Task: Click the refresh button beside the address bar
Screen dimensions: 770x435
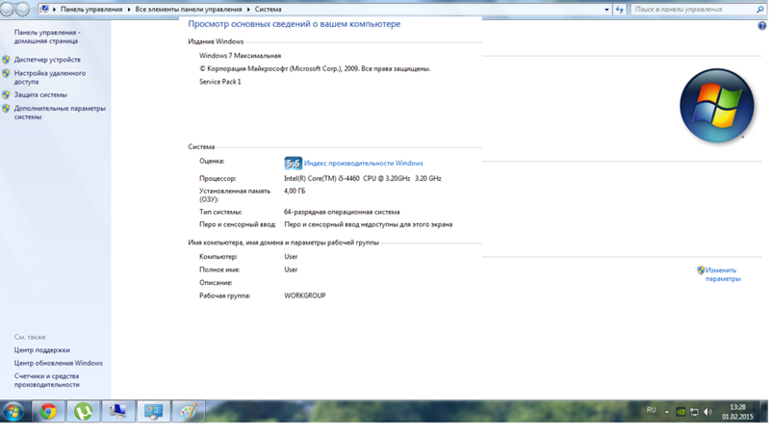Action: pos(619,9)
